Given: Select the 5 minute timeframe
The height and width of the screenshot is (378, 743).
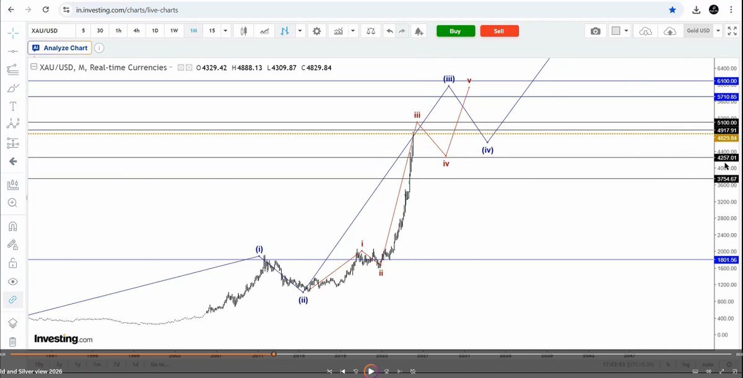Looking at the screenshot, I should coord(84,31).
